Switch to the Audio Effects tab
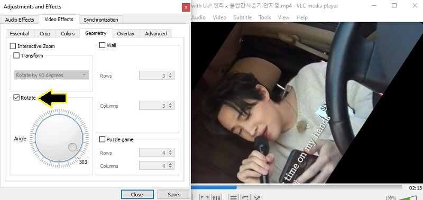This screenshot has width=423, height=200. pyautogui.click(x=20, y=20)
